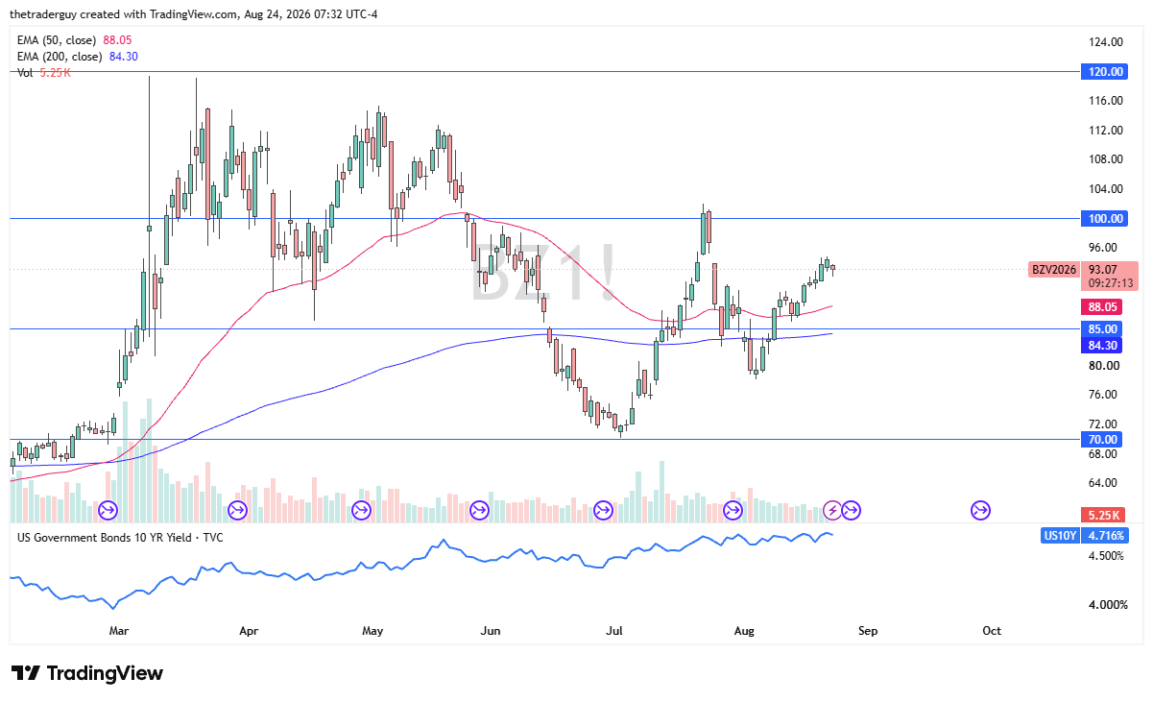Click the Sep label on the time axis
This screenshot has height=702, width=1153.
coord(867,631)
